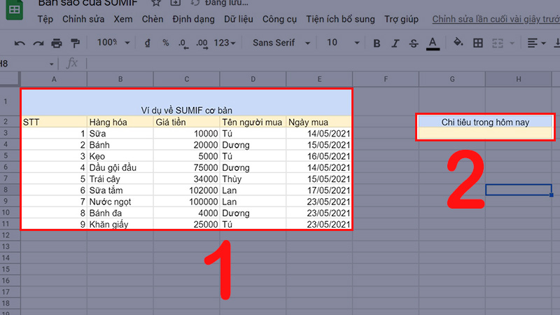This screenshot has height=315, width=560.
Task: Open the font size 10 dropdown
Action: [x=343, y=43]
